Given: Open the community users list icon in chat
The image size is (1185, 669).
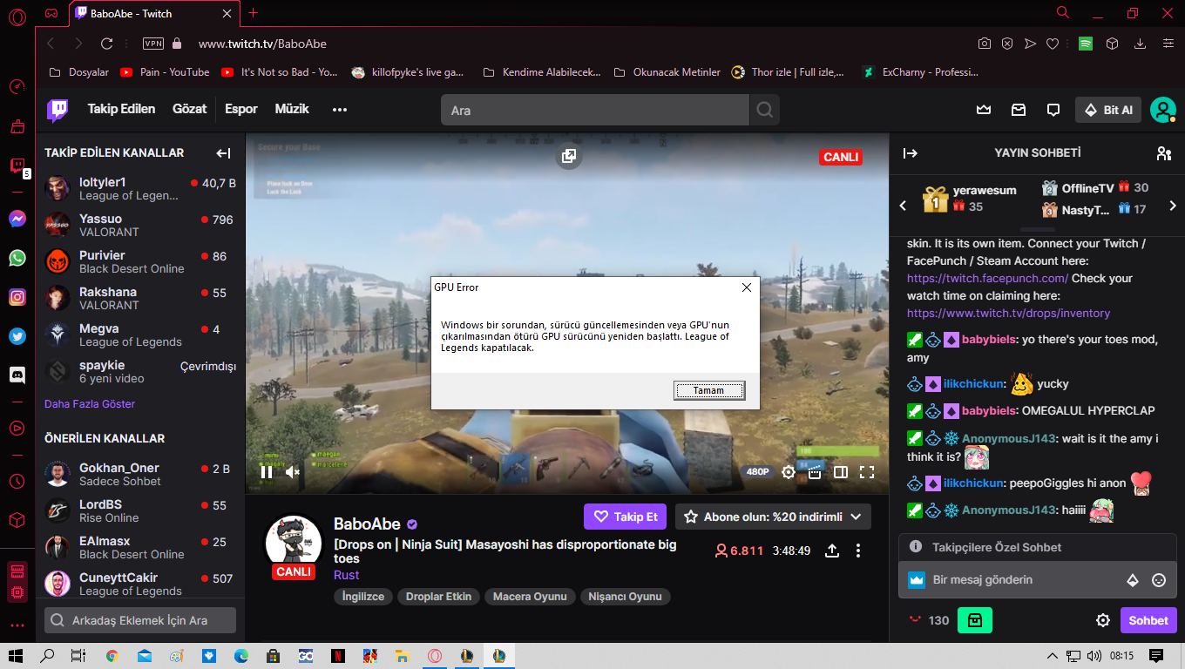Looking at the screenshot, I should (1163, 153).
